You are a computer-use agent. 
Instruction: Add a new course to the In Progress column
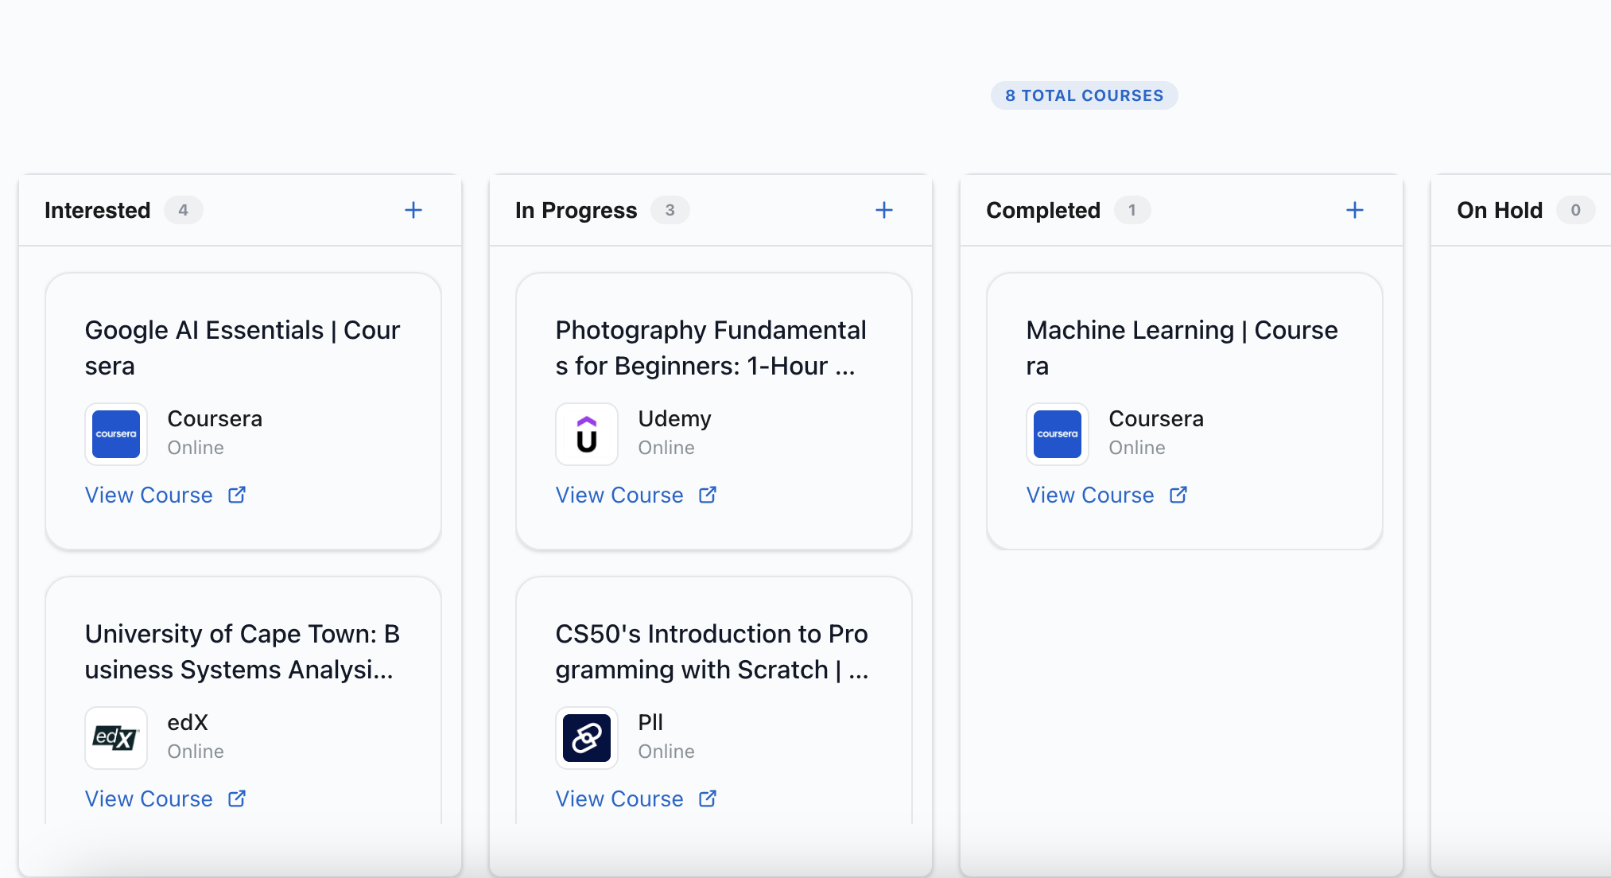(884, 210)
